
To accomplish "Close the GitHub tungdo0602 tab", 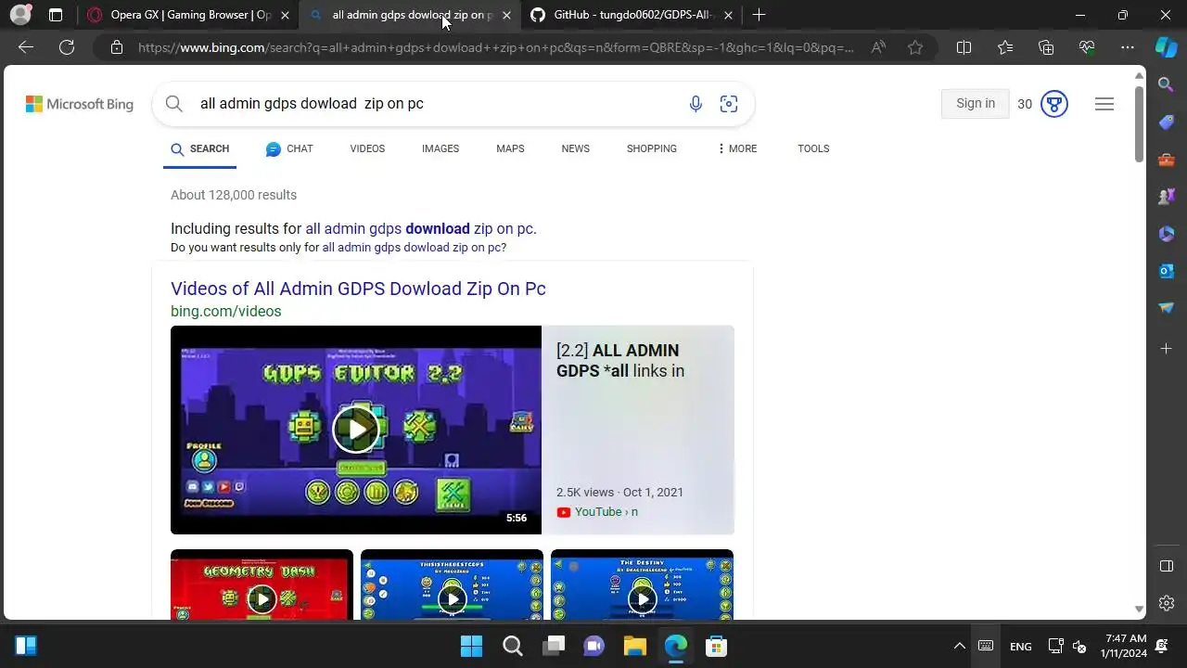I will pos(728,15).
